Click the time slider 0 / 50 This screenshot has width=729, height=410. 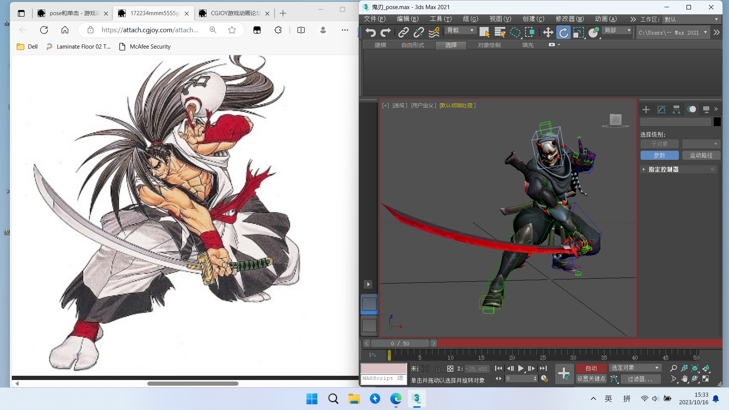tap(400, 344)
